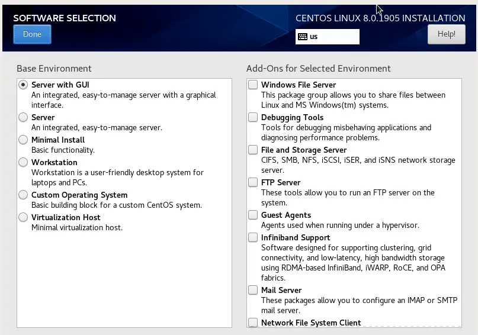Screen dimensions: 478x335
Task: Click the Done button
Action: pos(32,34)
